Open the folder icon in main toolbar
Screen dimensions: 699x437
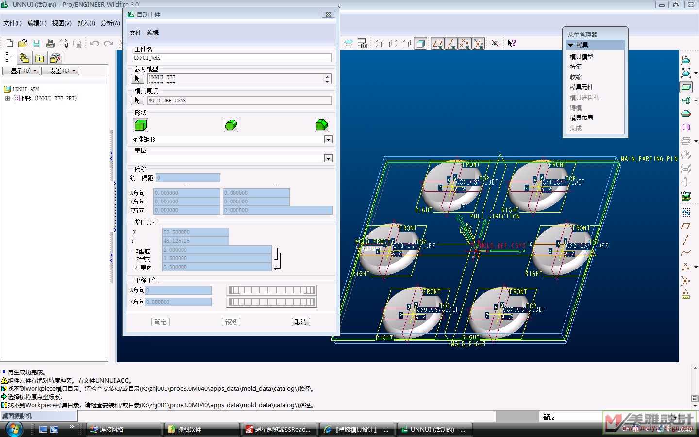click(23, 43)
